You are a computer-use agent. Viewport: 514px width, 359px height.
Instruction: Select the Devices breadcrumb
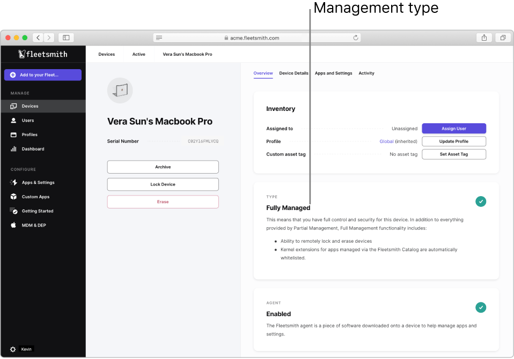107,54
